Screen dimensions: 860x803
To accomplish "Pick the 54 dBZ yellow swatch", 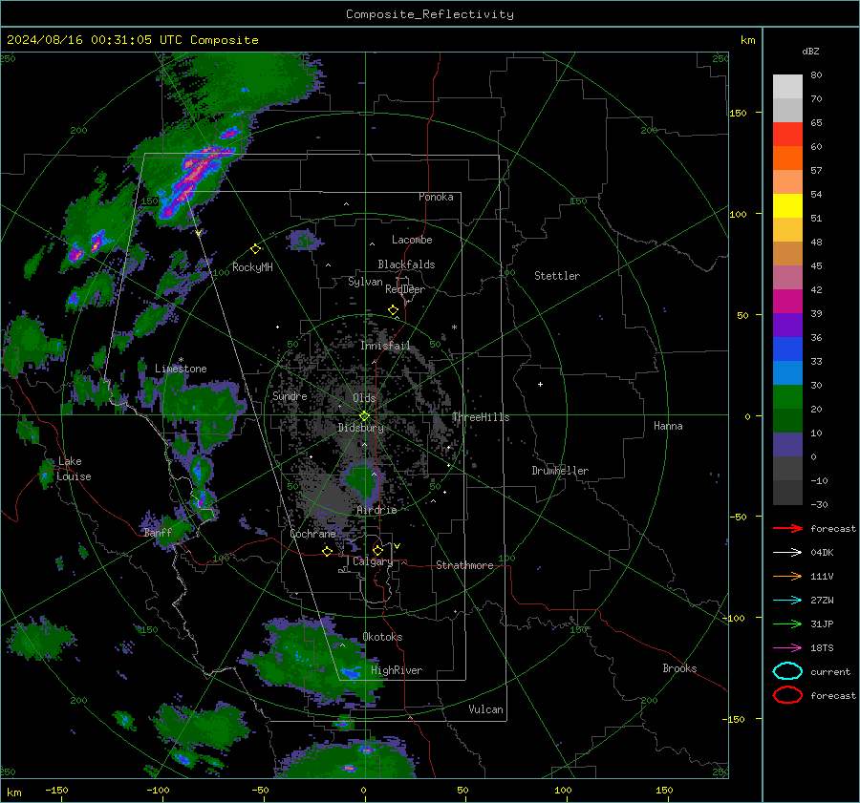I will [787, 206].
